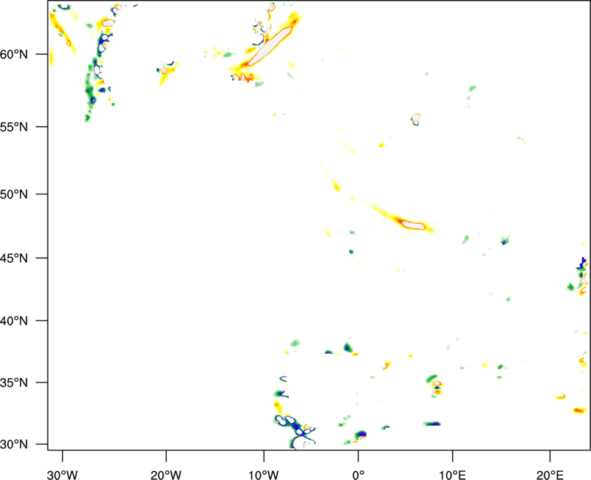This screenshot has height=480, width=591.
Task: Click the orange-outlined diagonal band near 61°N
Action: click(x=267, y=47)
